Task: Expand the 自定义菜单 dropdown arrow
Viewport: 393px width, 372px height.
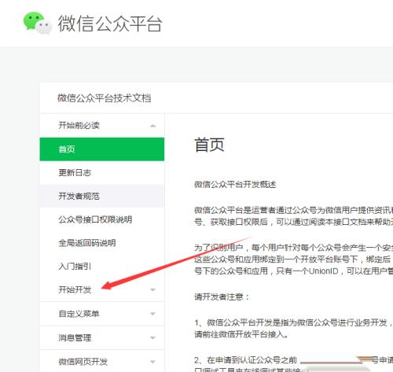Action: click(153, 314)
